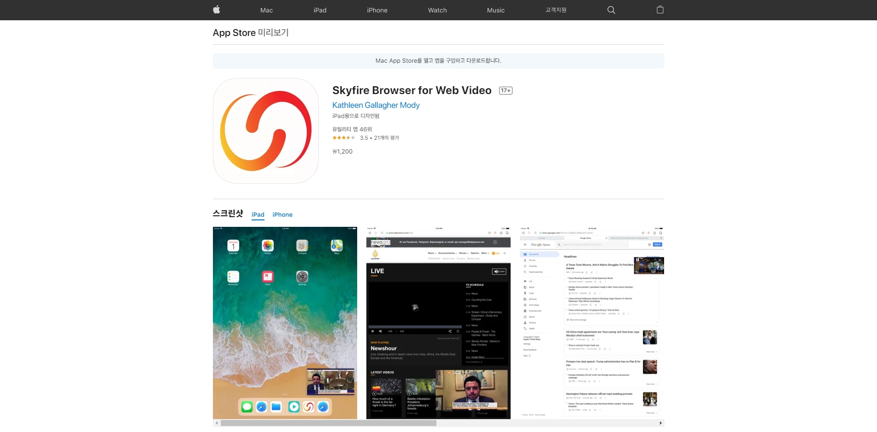This screenshot has width=877, height=432.
Task: Click the 17+ age rating badge
Action: click(x=506, y=90)
